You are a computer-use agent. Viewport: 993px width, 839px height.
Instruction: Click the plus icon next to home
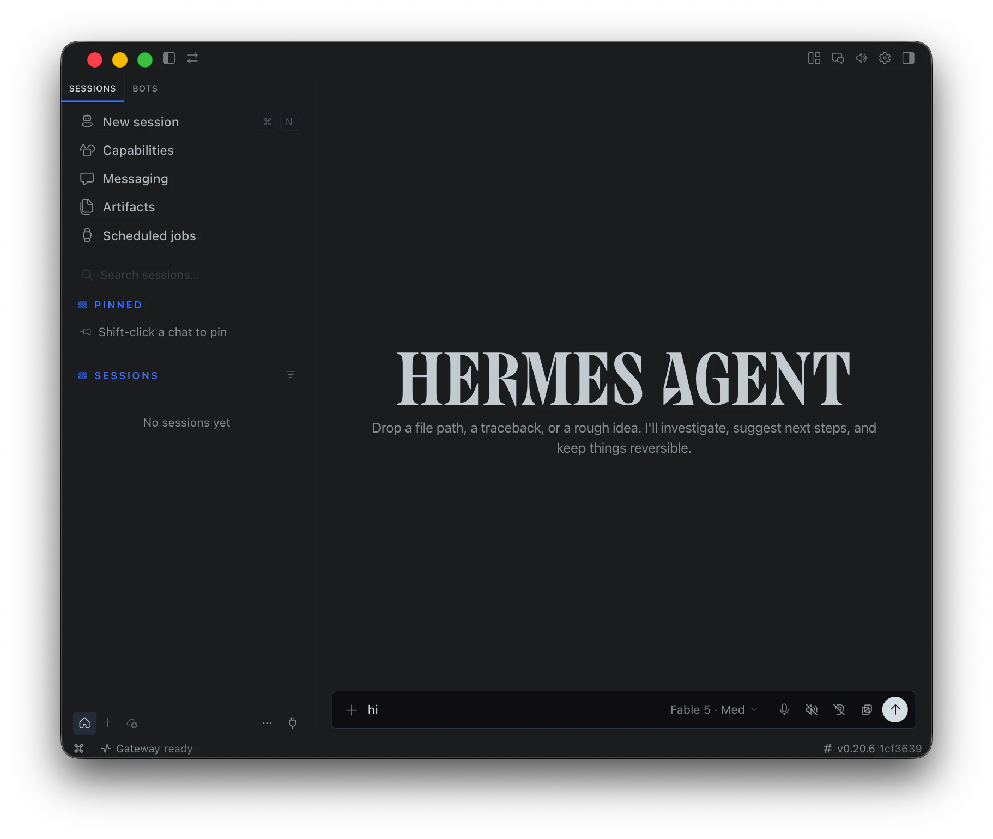click(108, 722)
